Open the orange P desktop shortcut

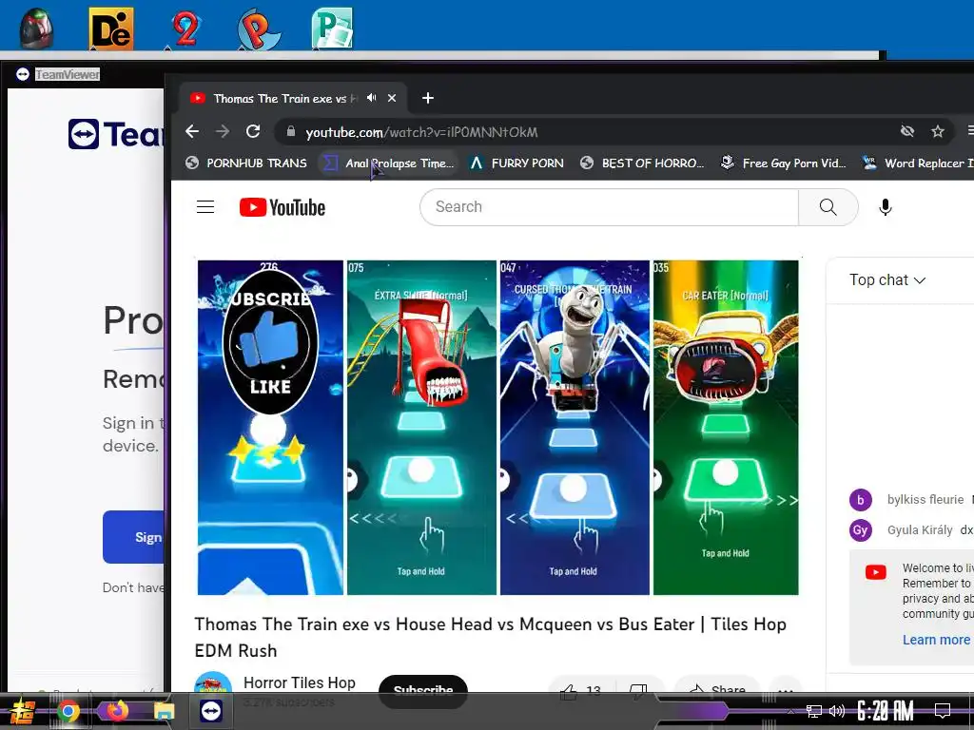pos(259,29)
